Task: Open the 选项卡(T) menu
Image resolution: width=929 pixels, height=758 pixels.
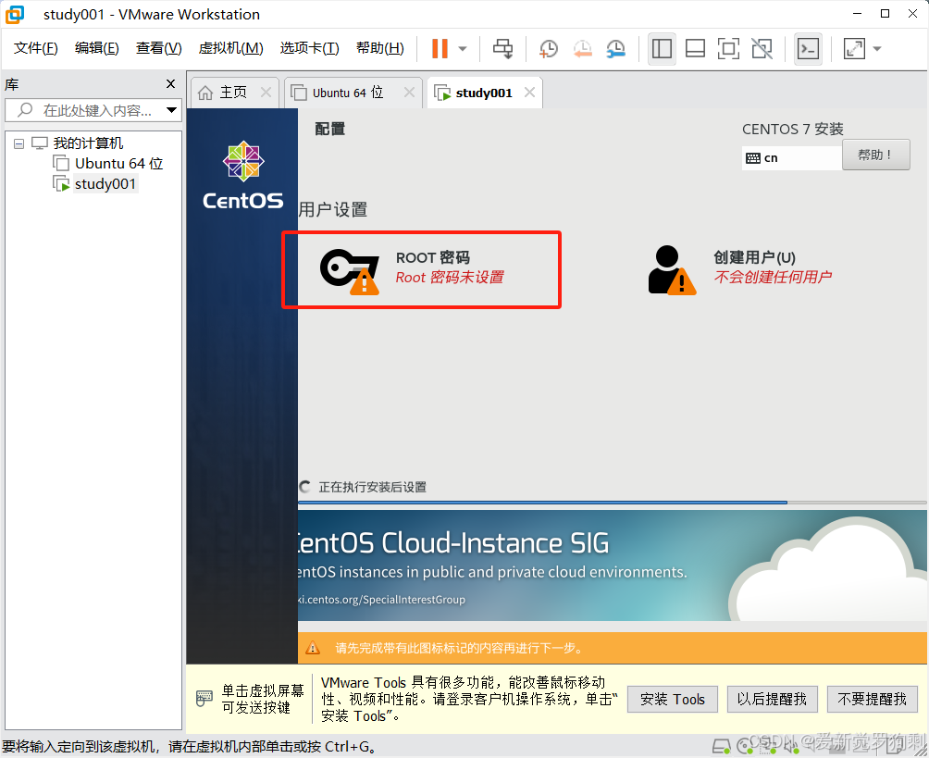Action: coord(309,48)
